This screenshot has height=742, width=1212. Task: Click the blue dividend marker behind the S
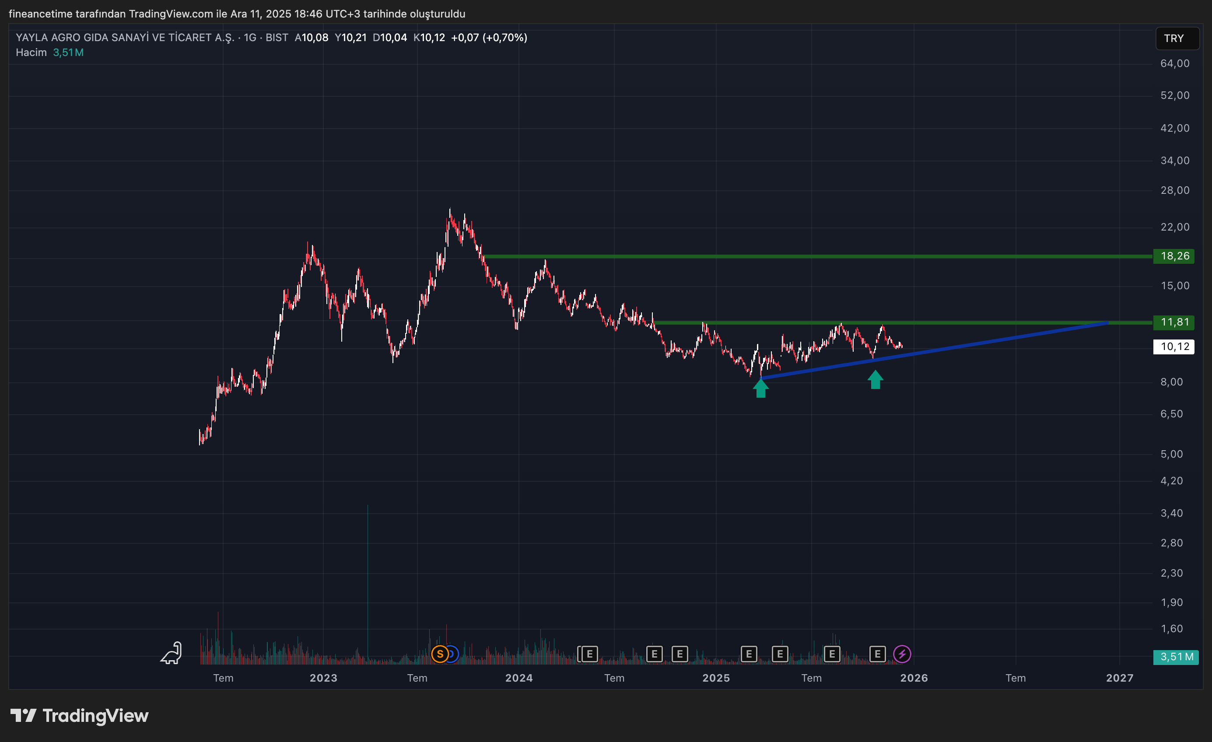tap(454, 654)
